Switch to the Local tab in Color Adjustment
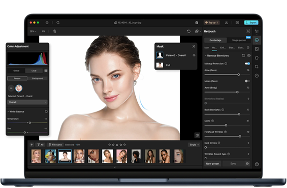 34,70
